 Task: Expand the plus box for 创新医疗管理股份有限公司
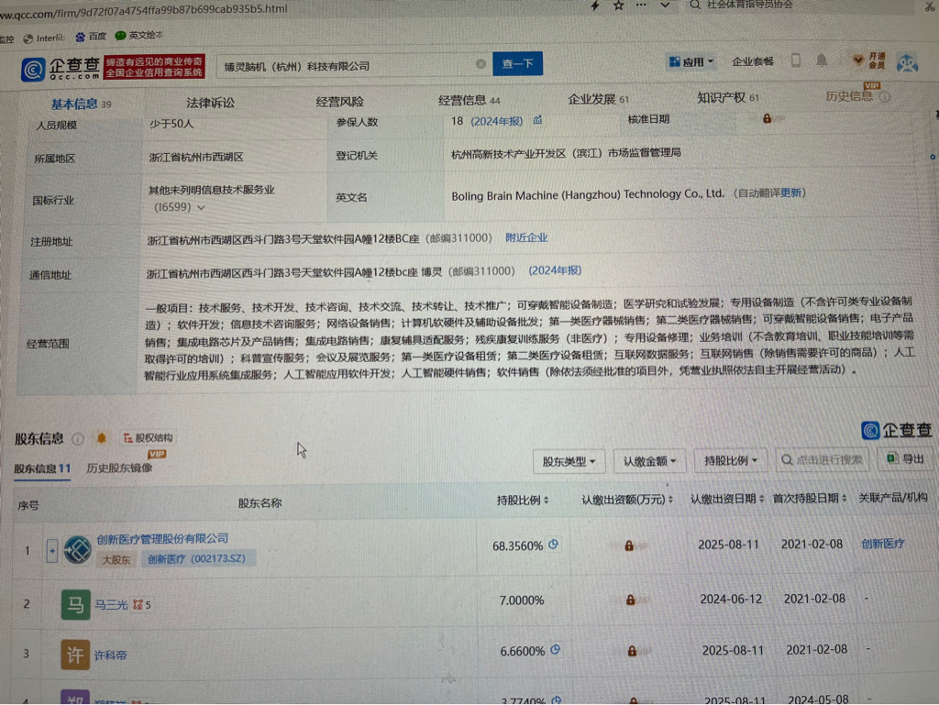(52, 551)
